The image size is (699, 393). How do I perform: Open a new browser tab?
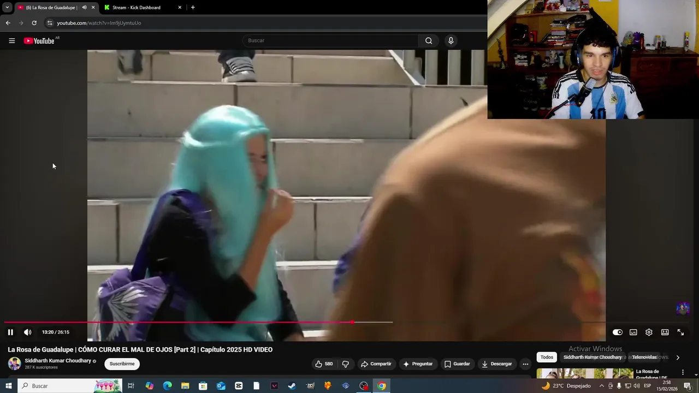[193, 7]
